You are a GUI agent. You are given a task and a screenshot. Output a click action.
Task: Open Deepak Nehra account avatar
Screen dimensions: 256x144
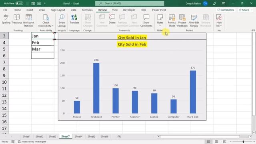tap(205, 3)
